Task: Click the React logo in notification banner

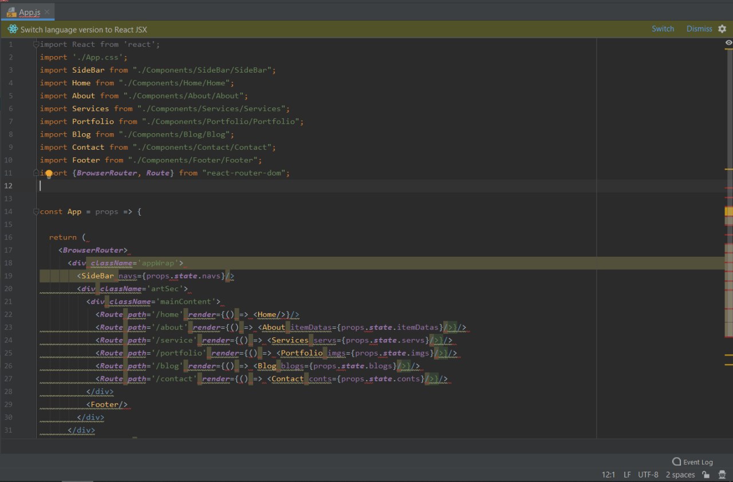Action: click(13, 29)
